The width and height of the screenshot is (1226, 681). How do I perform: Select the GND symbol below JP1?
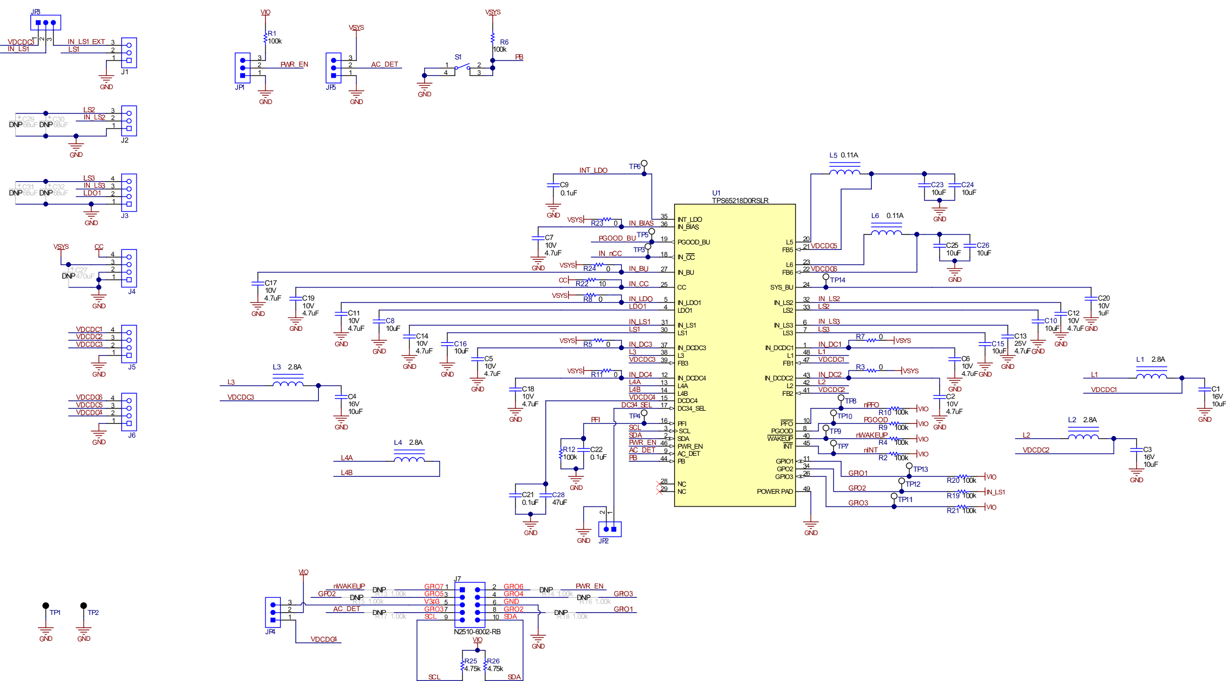point(265,94)
